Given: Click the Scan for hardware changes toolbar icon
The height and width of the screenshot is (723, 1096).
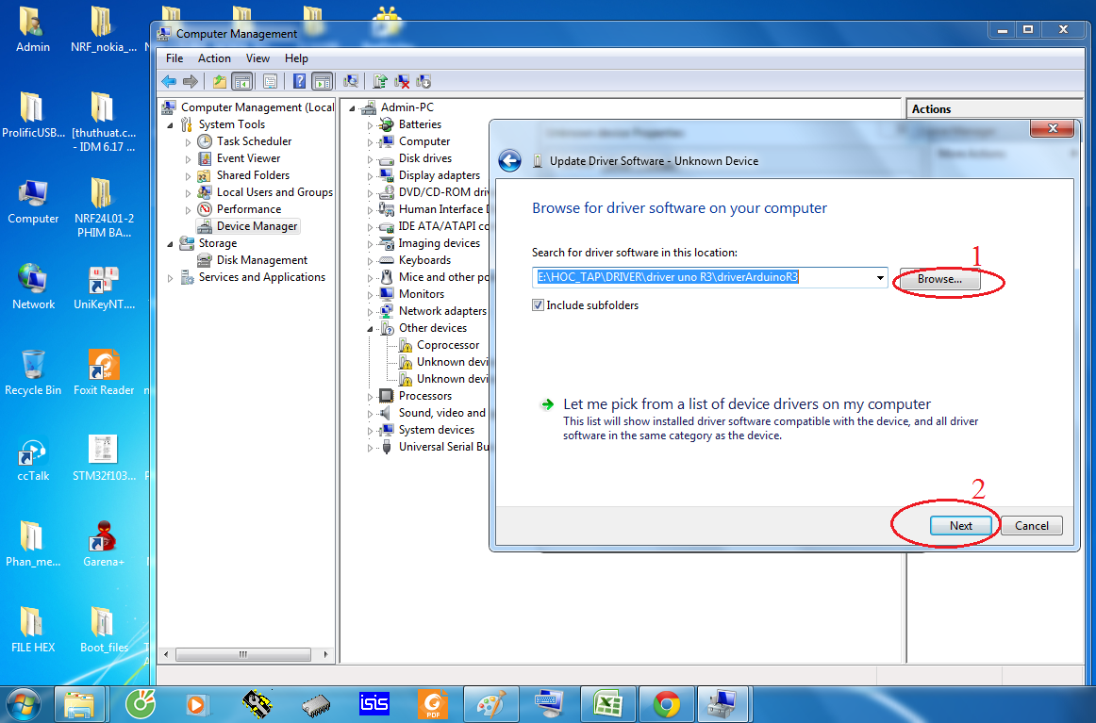Looking at the screenshot, I should coord(351,81).
